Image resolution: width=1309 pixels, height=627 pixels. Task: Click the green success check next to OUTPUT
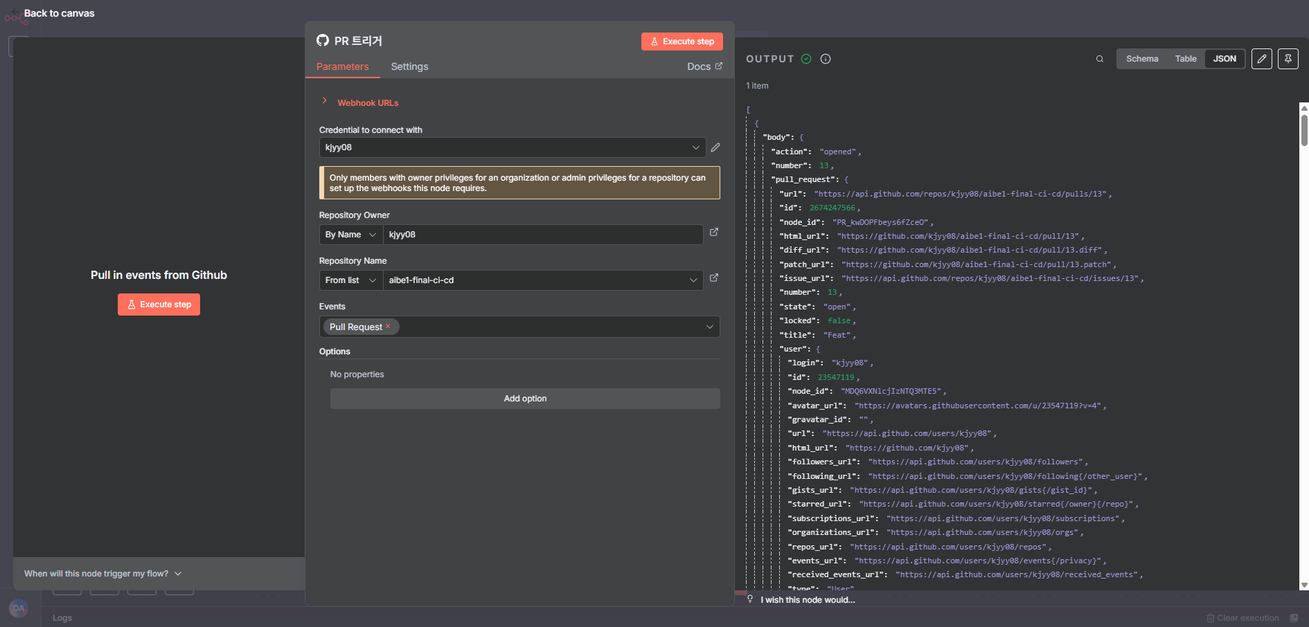(806, 59)
